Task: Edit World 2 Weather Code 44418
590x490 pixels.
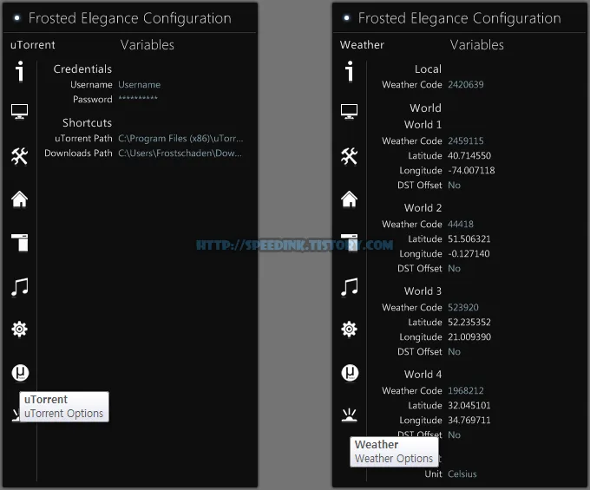Action: [x=461, y=224]
